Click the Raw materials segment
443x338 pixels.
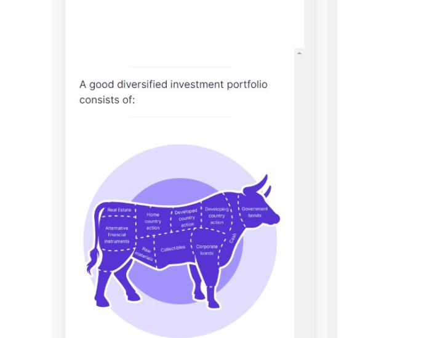(x=145, y=253)
